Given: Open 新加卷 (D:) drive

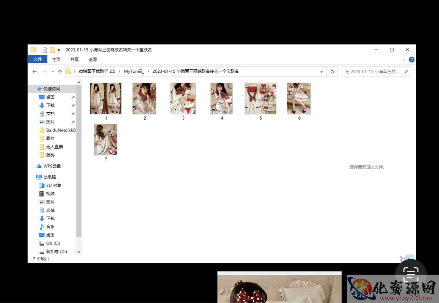Looking at the screenshot, I should tap(56, 251).
